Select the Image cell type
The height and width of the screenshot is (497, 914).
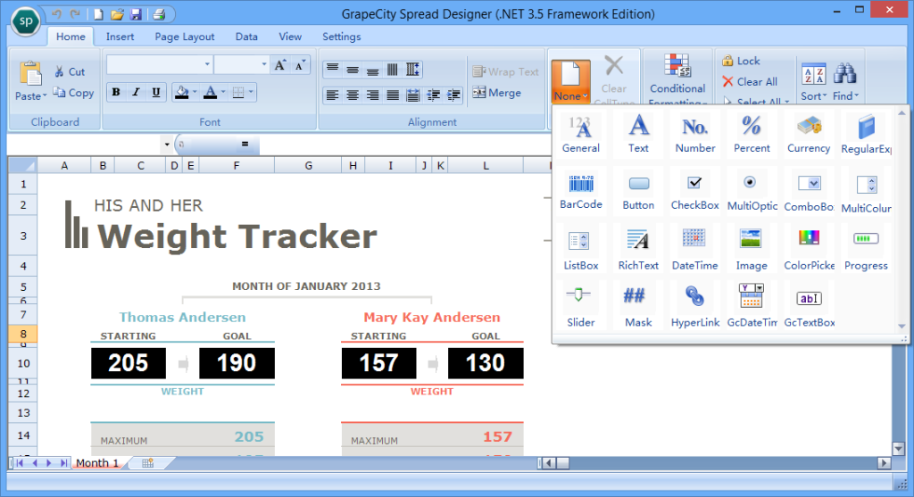coord(752,249)
